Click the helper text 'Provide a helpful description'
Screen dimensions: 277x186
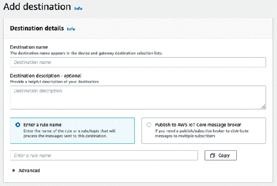(55, 82)
